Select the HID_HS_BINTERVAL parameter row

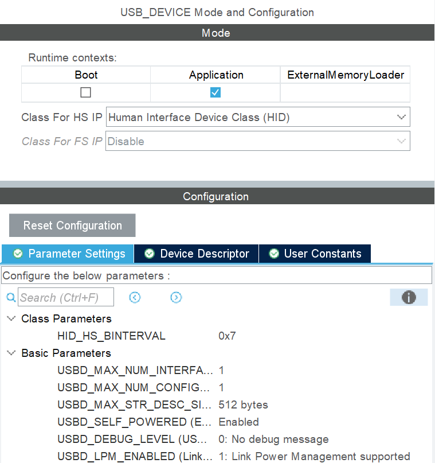[x=111, y=336]
